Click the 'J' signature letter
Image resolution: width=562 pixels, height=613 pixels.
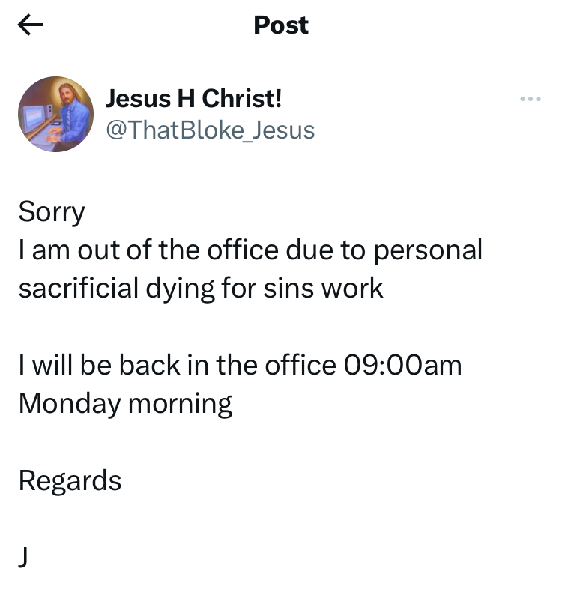pos(24,558)
